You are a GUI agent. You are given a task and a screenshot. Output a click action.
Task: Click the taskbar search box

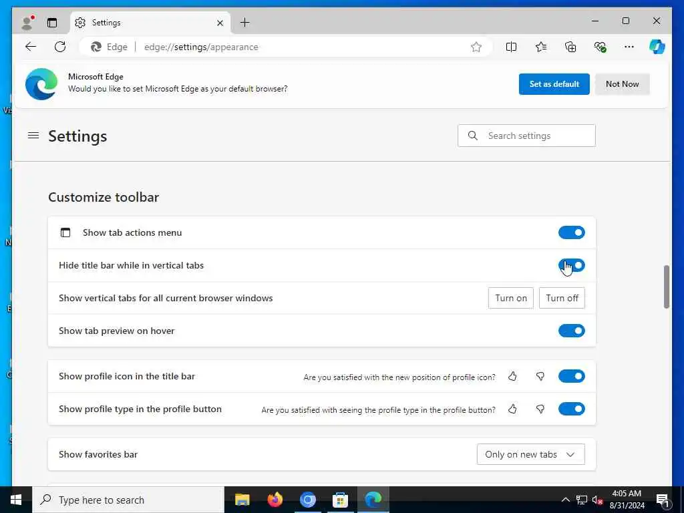click(x=128, y=500)
